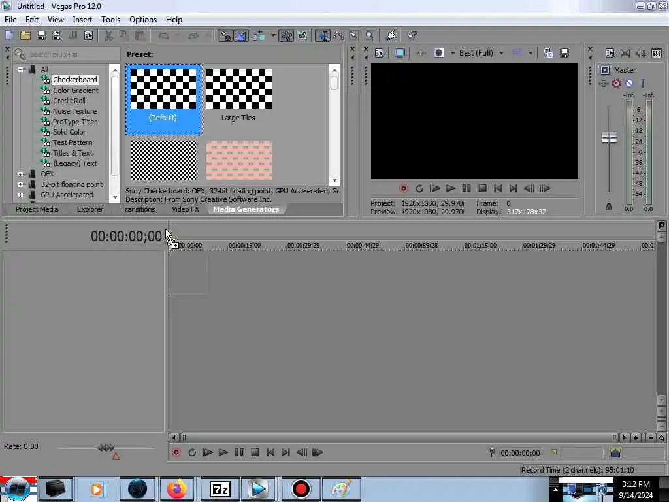Toggle Preview on External Monitor icon
This screenshot has width=669, height=502.
pos(399,53)
